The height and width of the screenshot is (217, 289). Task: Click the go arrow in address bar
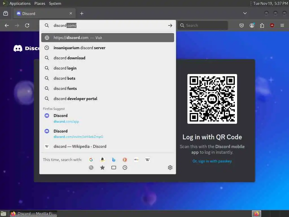[x=170, y=25]
